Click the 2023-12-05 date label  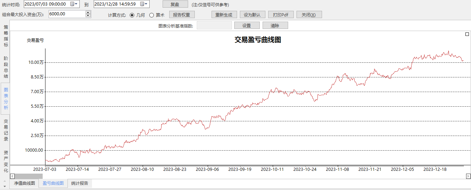(402, 169)
